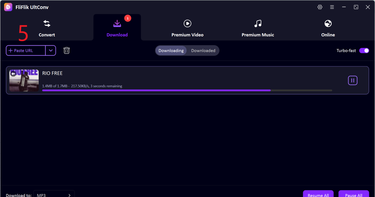Screen dimensions: 375x197
Task: Show the Downloaded list
Action: click(x=203, y=51)
